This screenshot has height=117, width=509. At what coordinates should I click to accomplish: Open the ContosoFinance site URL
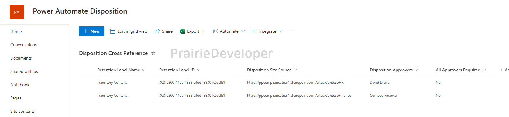(x=299, y=96)
